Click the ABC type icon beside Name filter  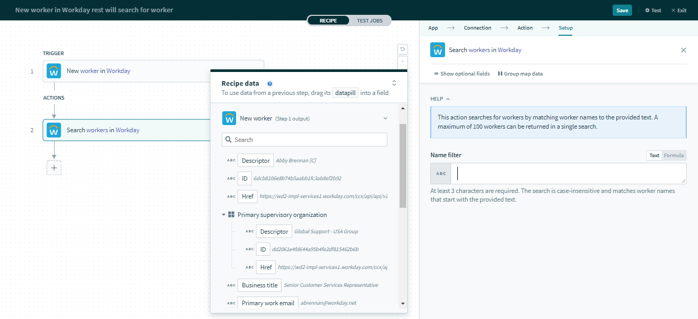coord(440,173)
